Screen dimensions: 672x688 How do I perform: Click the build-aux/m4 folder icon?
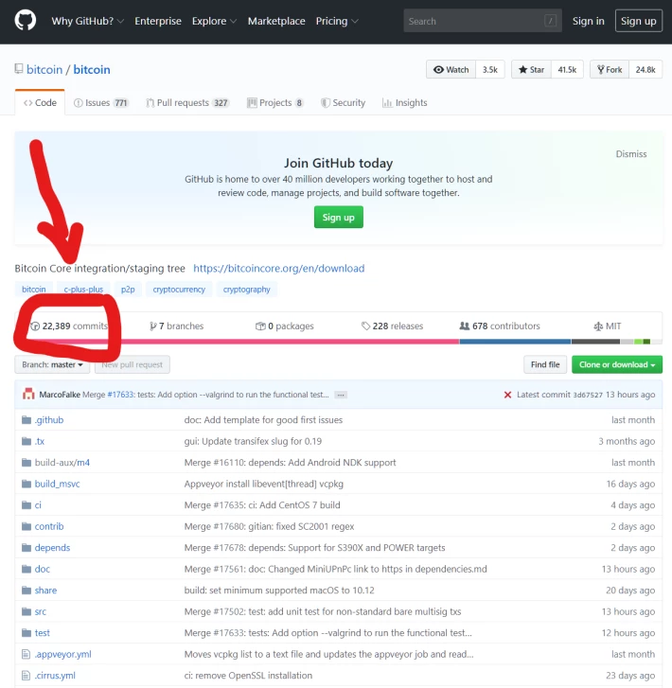click(27, 463)
